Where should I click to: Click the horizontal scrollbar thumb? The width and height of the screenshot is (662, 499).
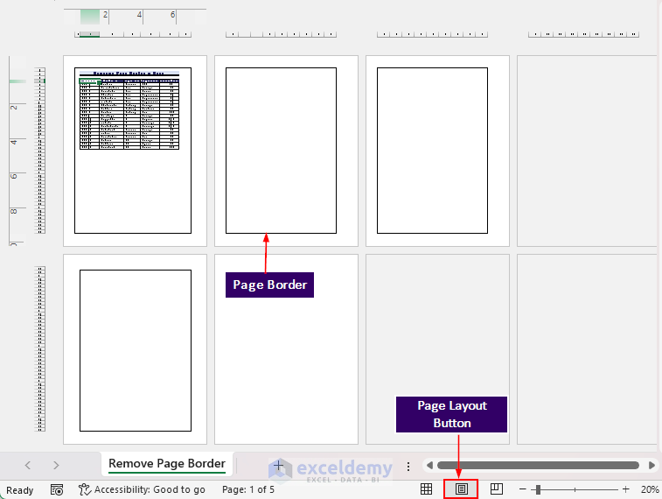[539, 465]
